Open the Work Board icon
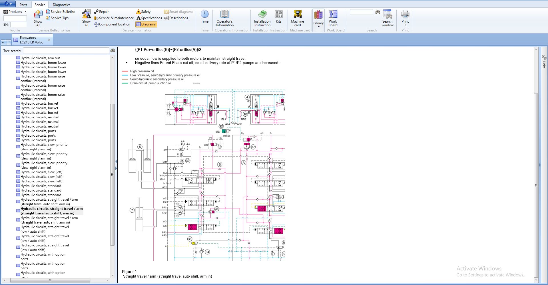This screenshot has height=285, width=548. [333, 14]
